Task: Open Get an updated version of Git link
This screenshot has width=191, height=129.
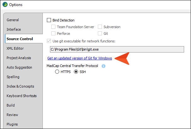Action: 80,58
